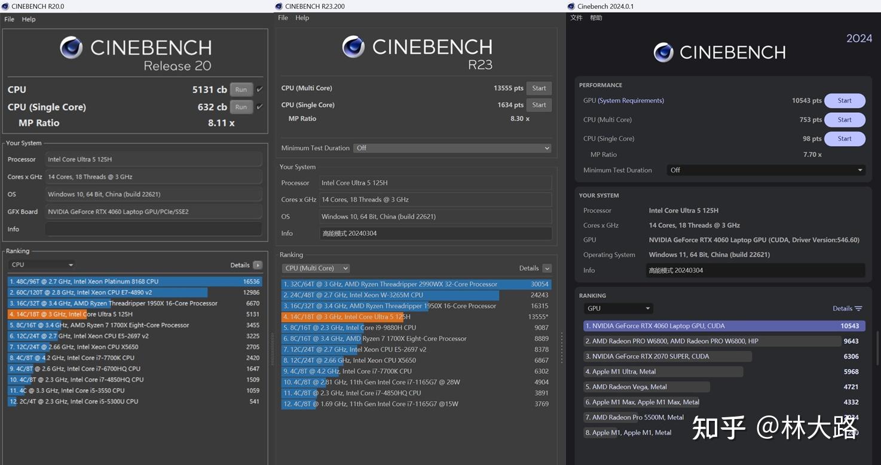The image size is (881, 465).
Task: Select Ryzen 7 1700X row in R20 ranking
Action: click(x=134, y=325)
